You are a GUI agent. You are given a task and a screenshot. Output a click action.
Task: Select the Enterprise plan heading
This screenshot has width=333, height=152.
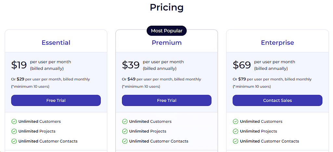pyautogui.click(x=278, y=43)
